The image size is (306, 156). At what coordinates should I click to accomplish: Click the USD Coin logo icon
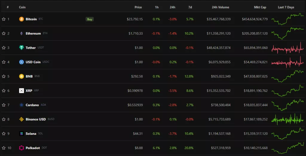coord(22,62)
